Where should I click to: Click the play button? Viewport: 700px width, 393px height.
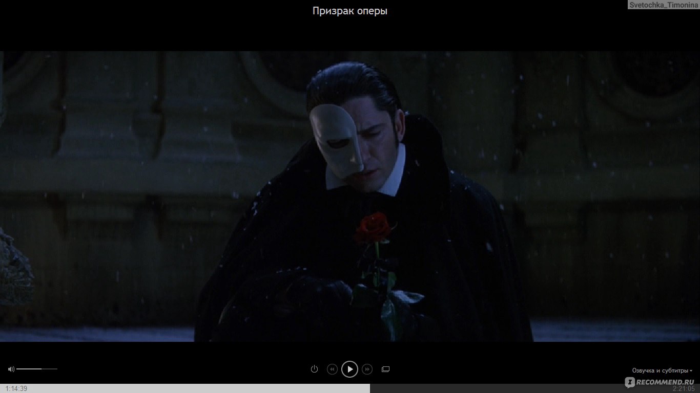(x=349, y=369)
